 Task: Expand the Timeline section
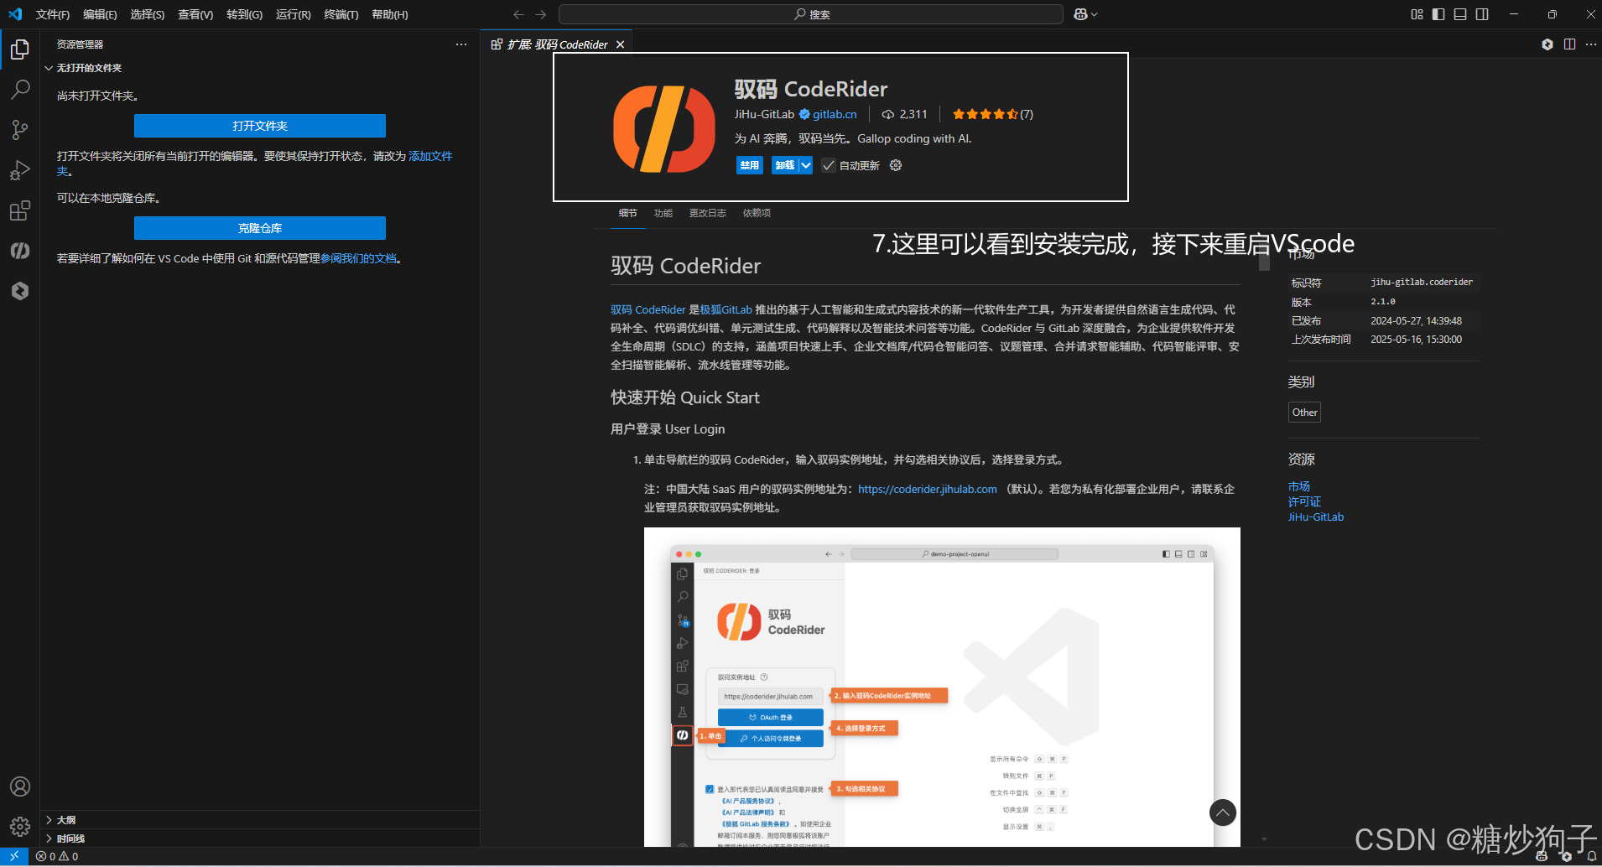pyautogui.click(x=65, y=838)
